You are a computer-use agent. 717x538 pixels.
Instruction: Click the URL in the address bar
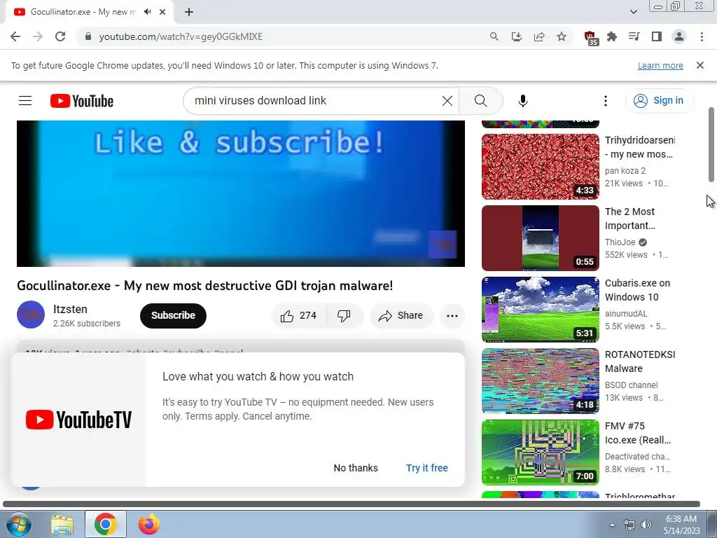pyautogui.click(x=181, y=36)
